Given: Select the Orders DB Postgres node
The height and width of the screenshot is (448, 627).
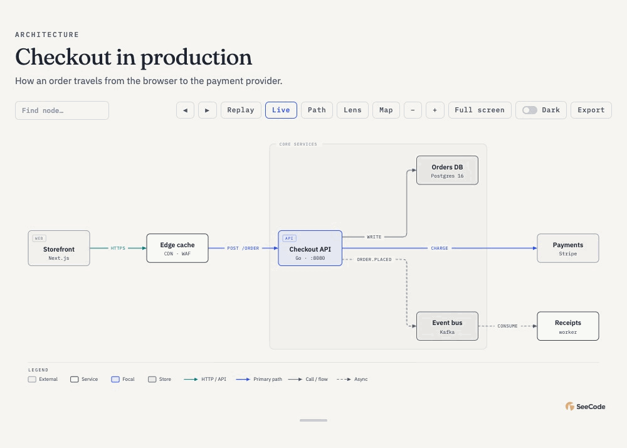Looking at the screenshot, I should [x=447, y=171].
